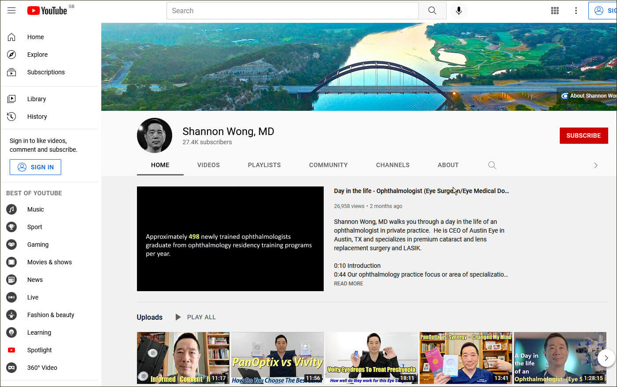The image size is (617, 387).
Task: Show next uploads with carousel arrow
Action: 606,358
